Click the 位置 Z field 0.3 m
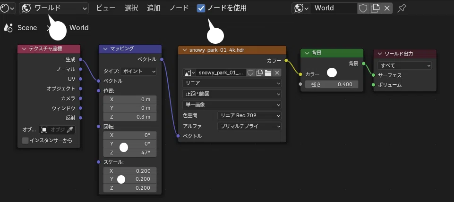Viewport: 454px width, 202px height. tap(130, 117)
